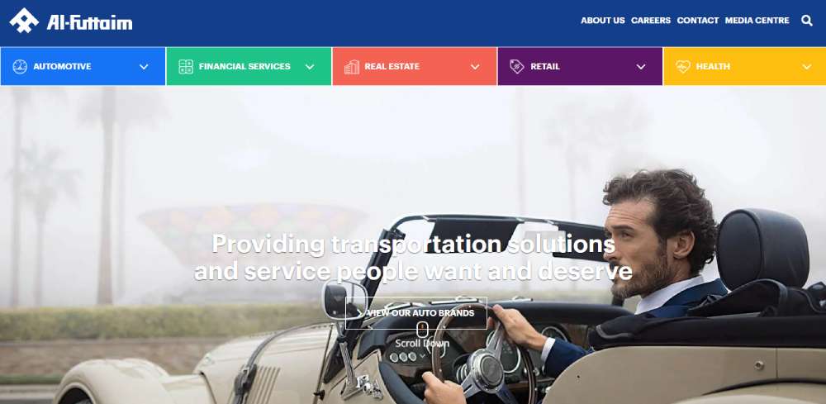Click the Automotive speedometer icon
826x404 pixels.
click(20, 67)
